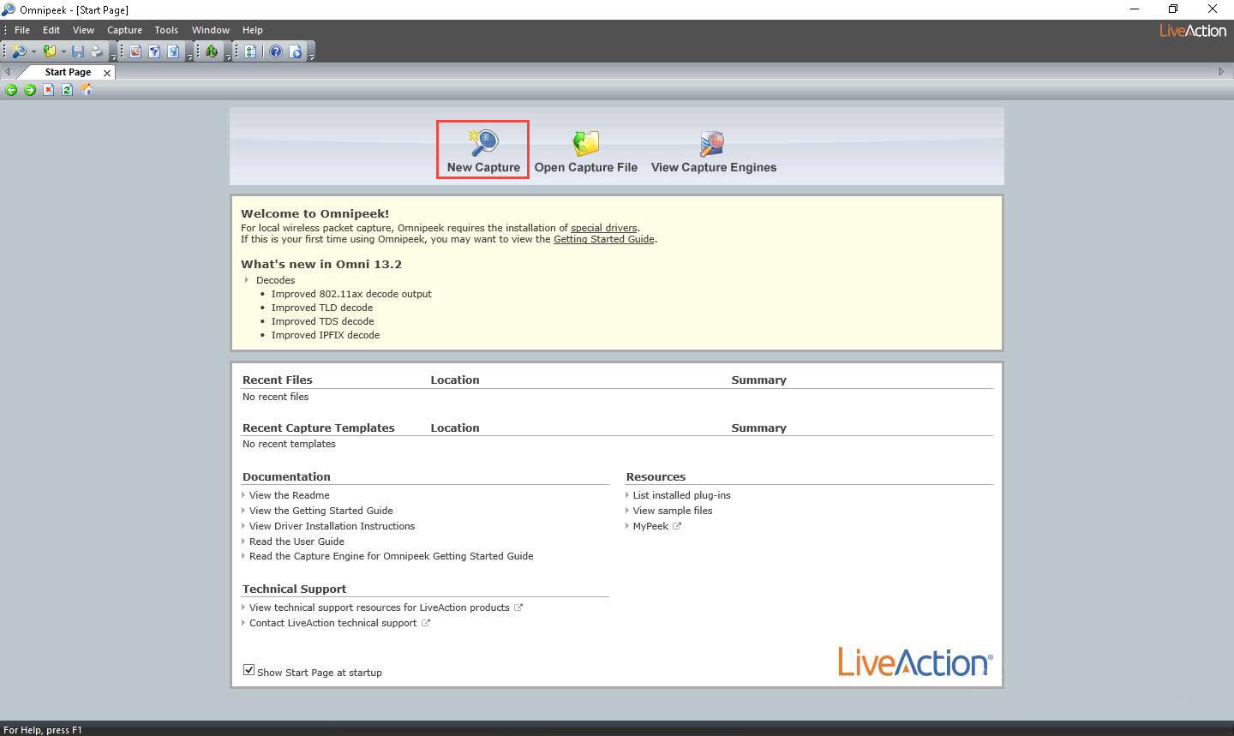Screen dimensions: 1234x736
Task: Click the Open Capture File folder icon in the toolbar
Action: point(50,51)
